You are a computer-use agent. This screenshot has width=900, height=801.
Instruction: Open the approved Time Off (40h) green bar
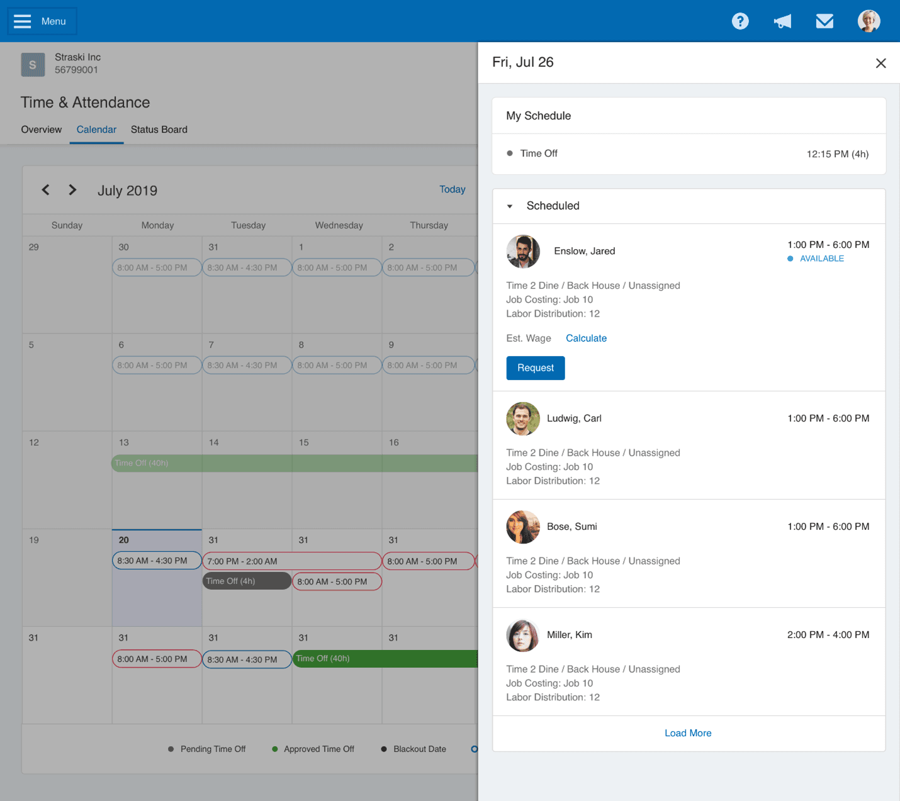click(x=385, y=659)
